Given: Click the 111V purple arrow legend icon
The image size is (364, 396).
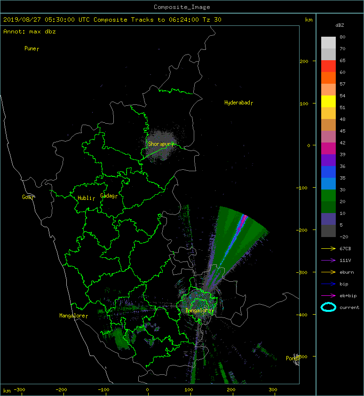Looking at the screenshot, I should click(328, 261).
